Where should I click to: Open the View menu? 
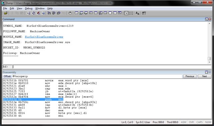pos(19,8)
